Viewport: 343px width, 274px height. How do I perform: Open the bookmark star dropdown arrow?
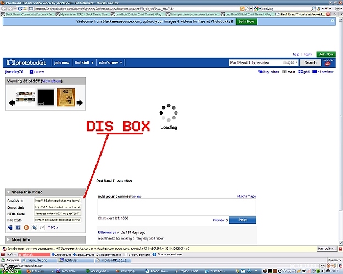[x=251, y=9]
